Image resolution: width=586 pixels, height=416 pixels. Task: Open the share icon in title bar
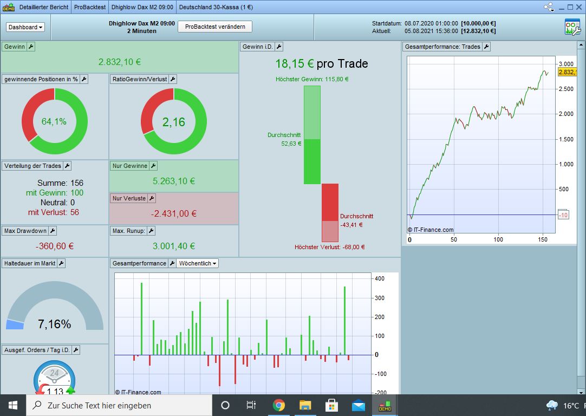pyautogui.click(x=549, y=7)
